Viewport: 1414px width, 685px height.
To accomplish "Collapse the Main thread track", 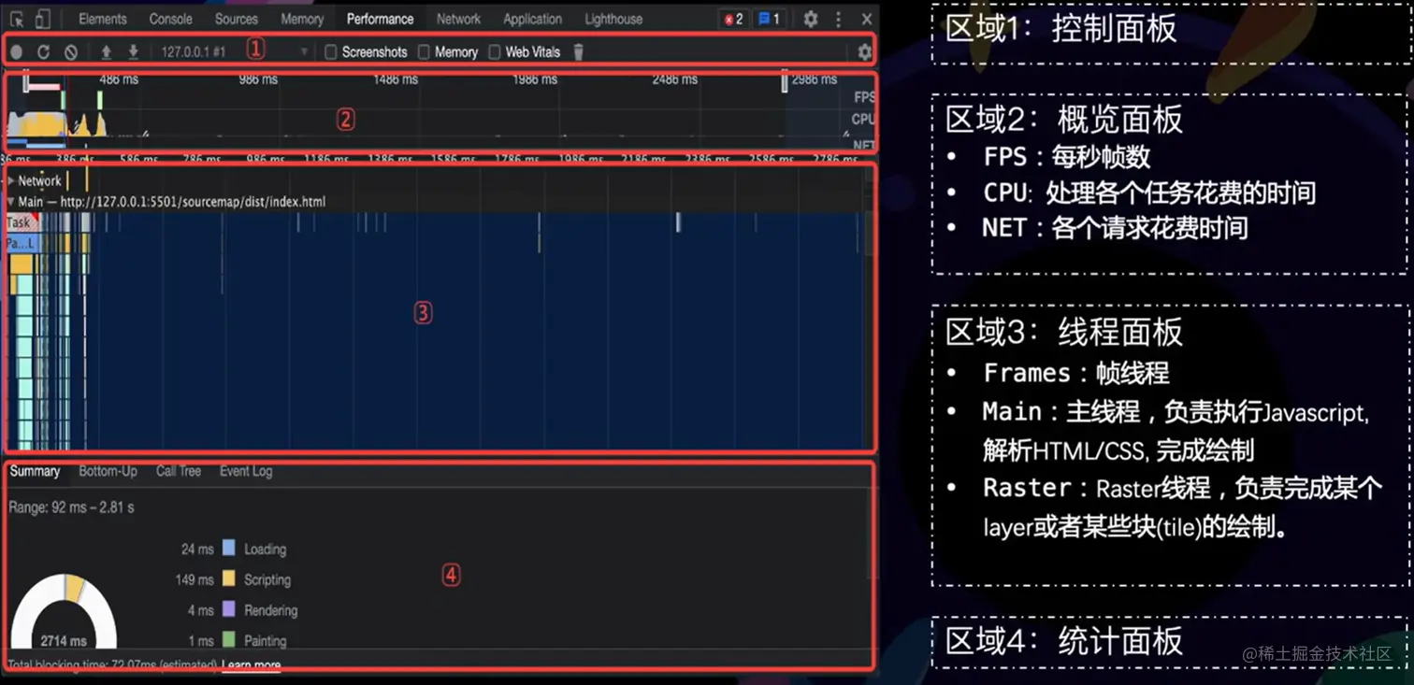I will click(10, 201).
